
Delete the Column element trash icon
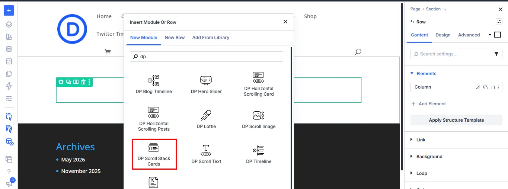pyautogui.click(x=493, y=87)
